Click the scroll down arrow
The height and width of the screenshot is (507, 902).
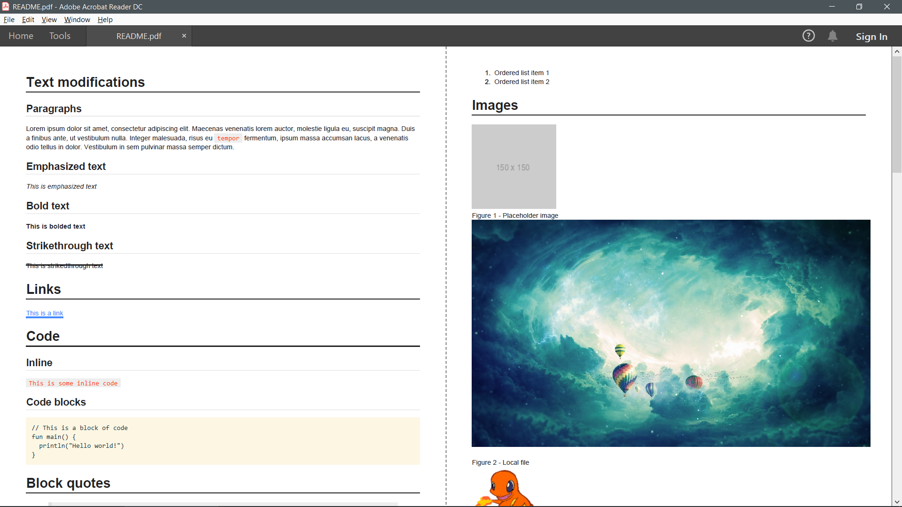tap(897, 502)
